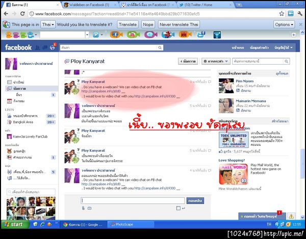
Task: Click the blue extension icon next to star
Action: (x=291, y=14)
